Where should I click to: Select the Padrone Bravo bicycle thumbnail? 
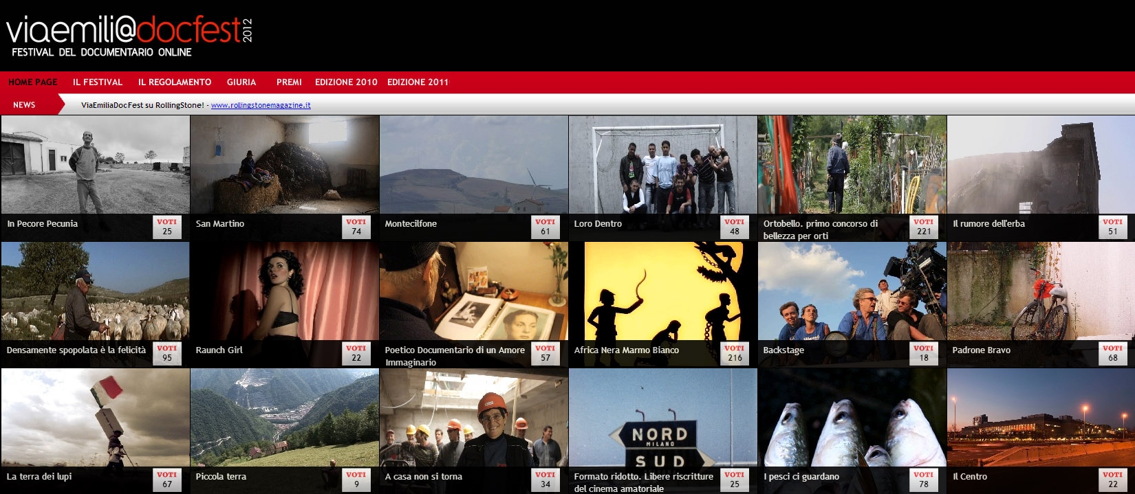pos(1041,291)
